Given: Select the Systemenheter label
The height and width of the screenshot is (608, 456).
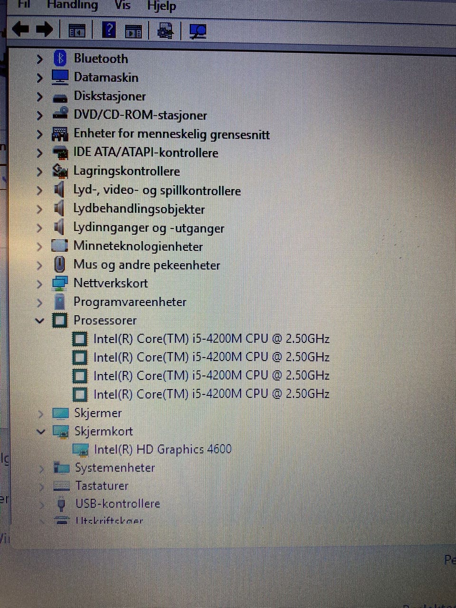Looking at the screenshot, I should click(x=115, y=468).
